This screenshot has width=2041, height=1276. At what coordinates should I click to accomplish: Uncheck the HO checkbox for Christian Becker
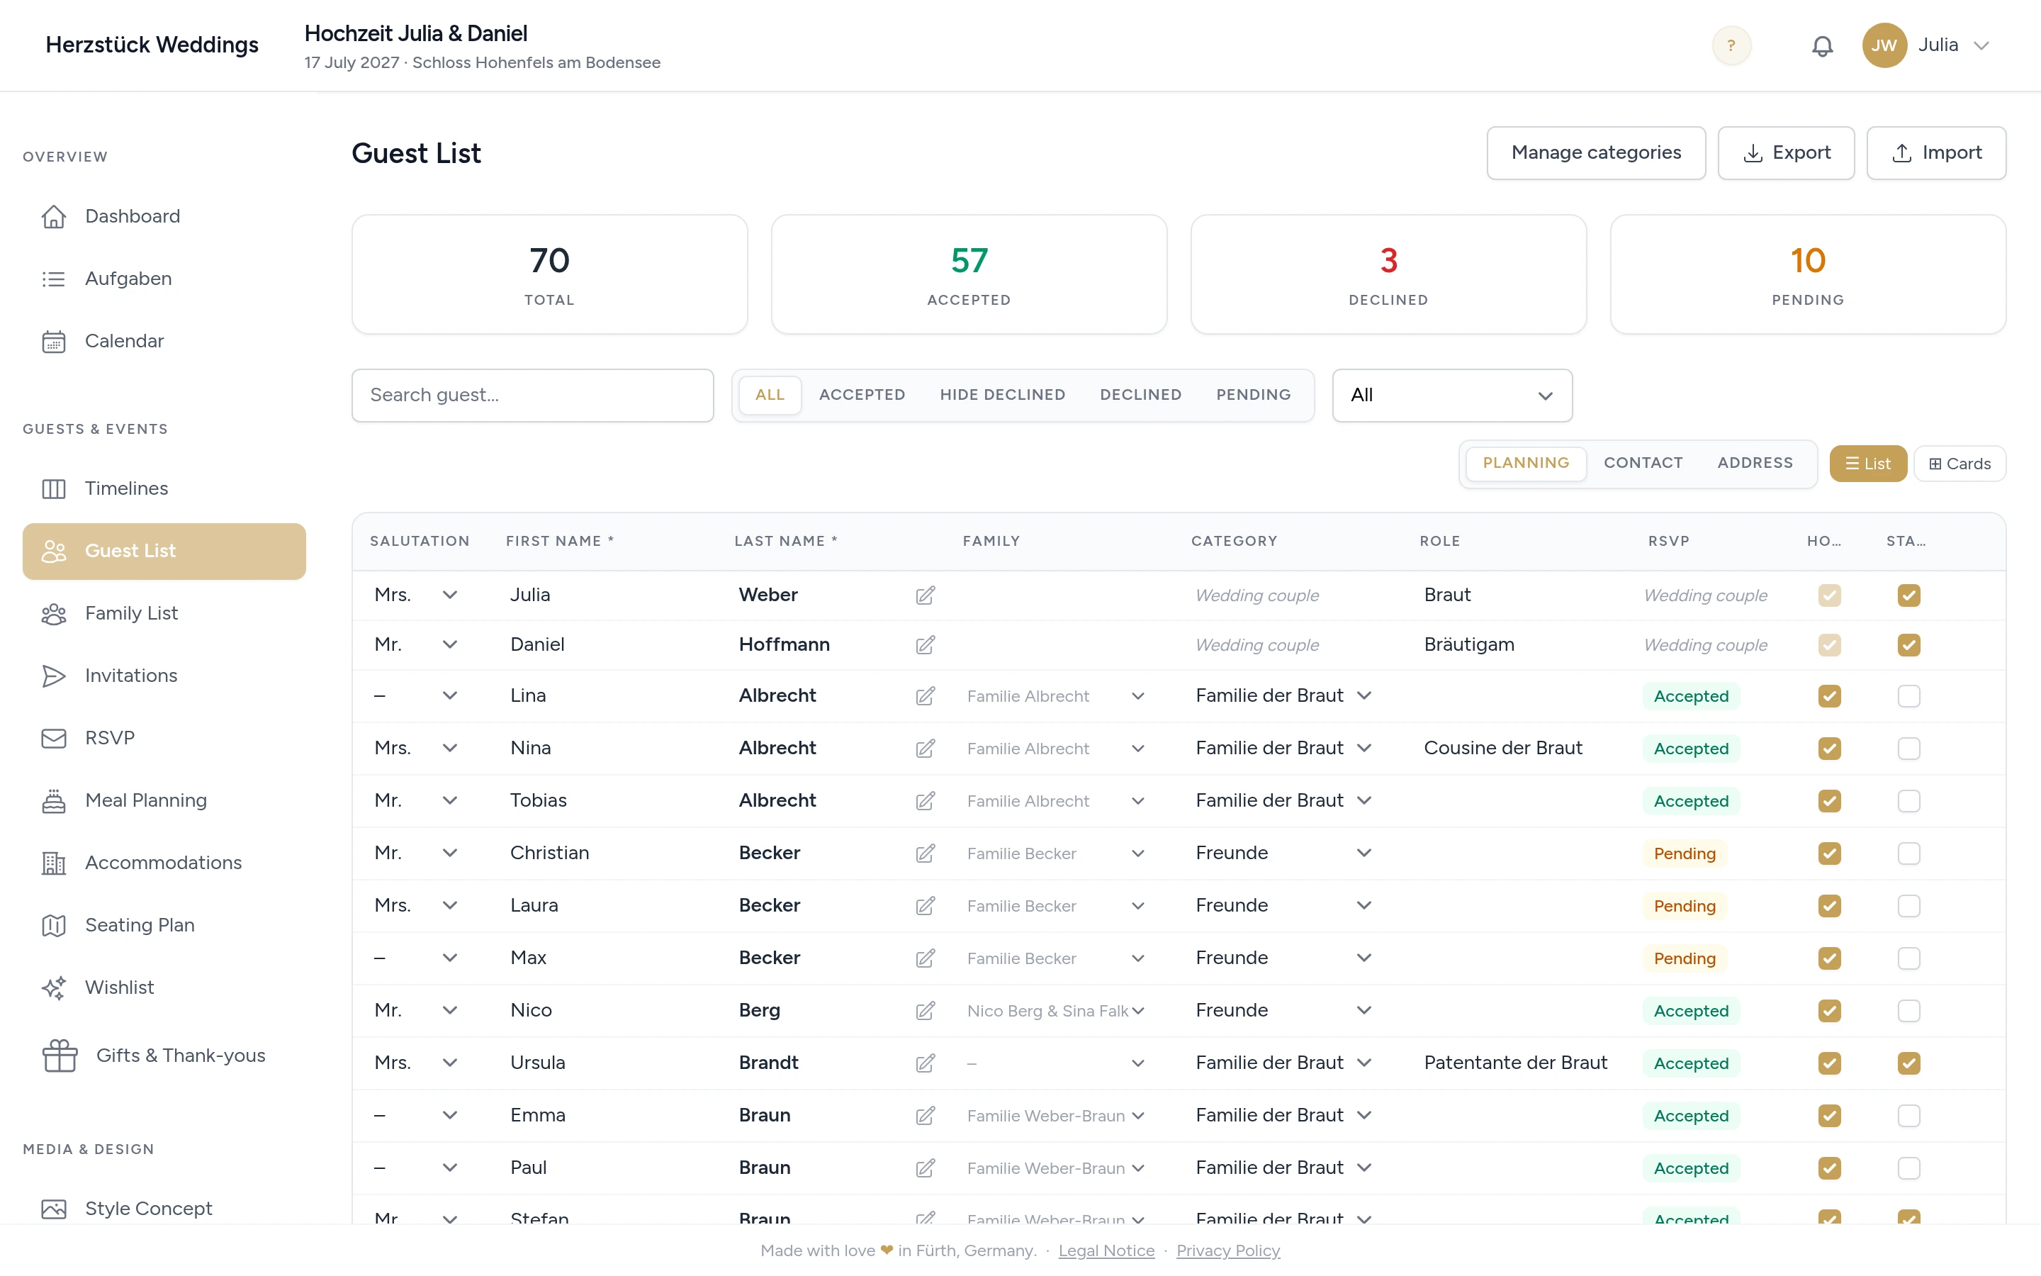tap(1829, 854)
